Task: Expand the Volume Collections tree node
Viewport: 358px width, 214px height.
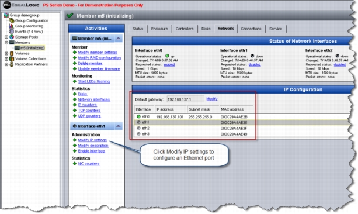Action: tap(6, 58)
